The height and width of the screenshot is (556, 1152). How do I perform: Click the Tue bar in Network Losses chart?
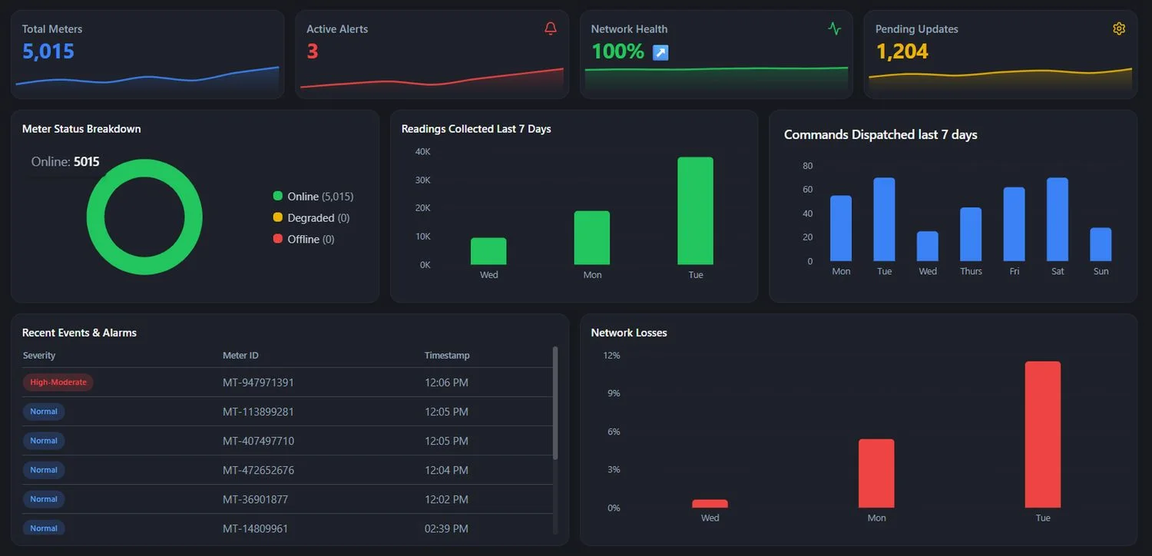(1043, 435)
